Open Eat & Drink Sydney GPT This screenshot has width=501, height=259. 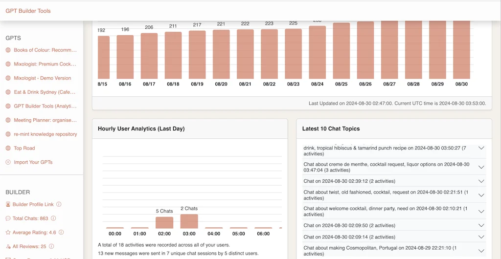pyautogui.click(x=45, y=92)
